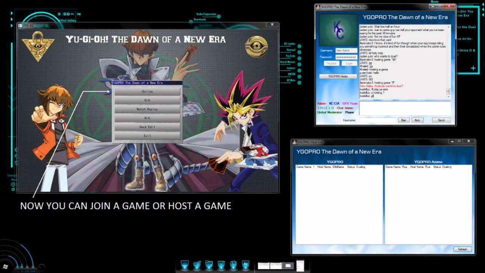The height and width of the screenshot is (273, 485).
Task: Click the plus icon in Notes widget
Action: coord(473,68)
